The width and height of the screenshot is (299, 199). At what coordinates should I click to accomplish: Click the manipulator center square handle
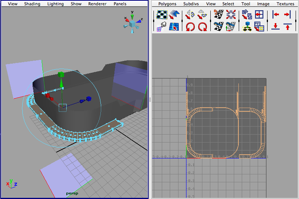pyautogui.click(x=63, y=108)
